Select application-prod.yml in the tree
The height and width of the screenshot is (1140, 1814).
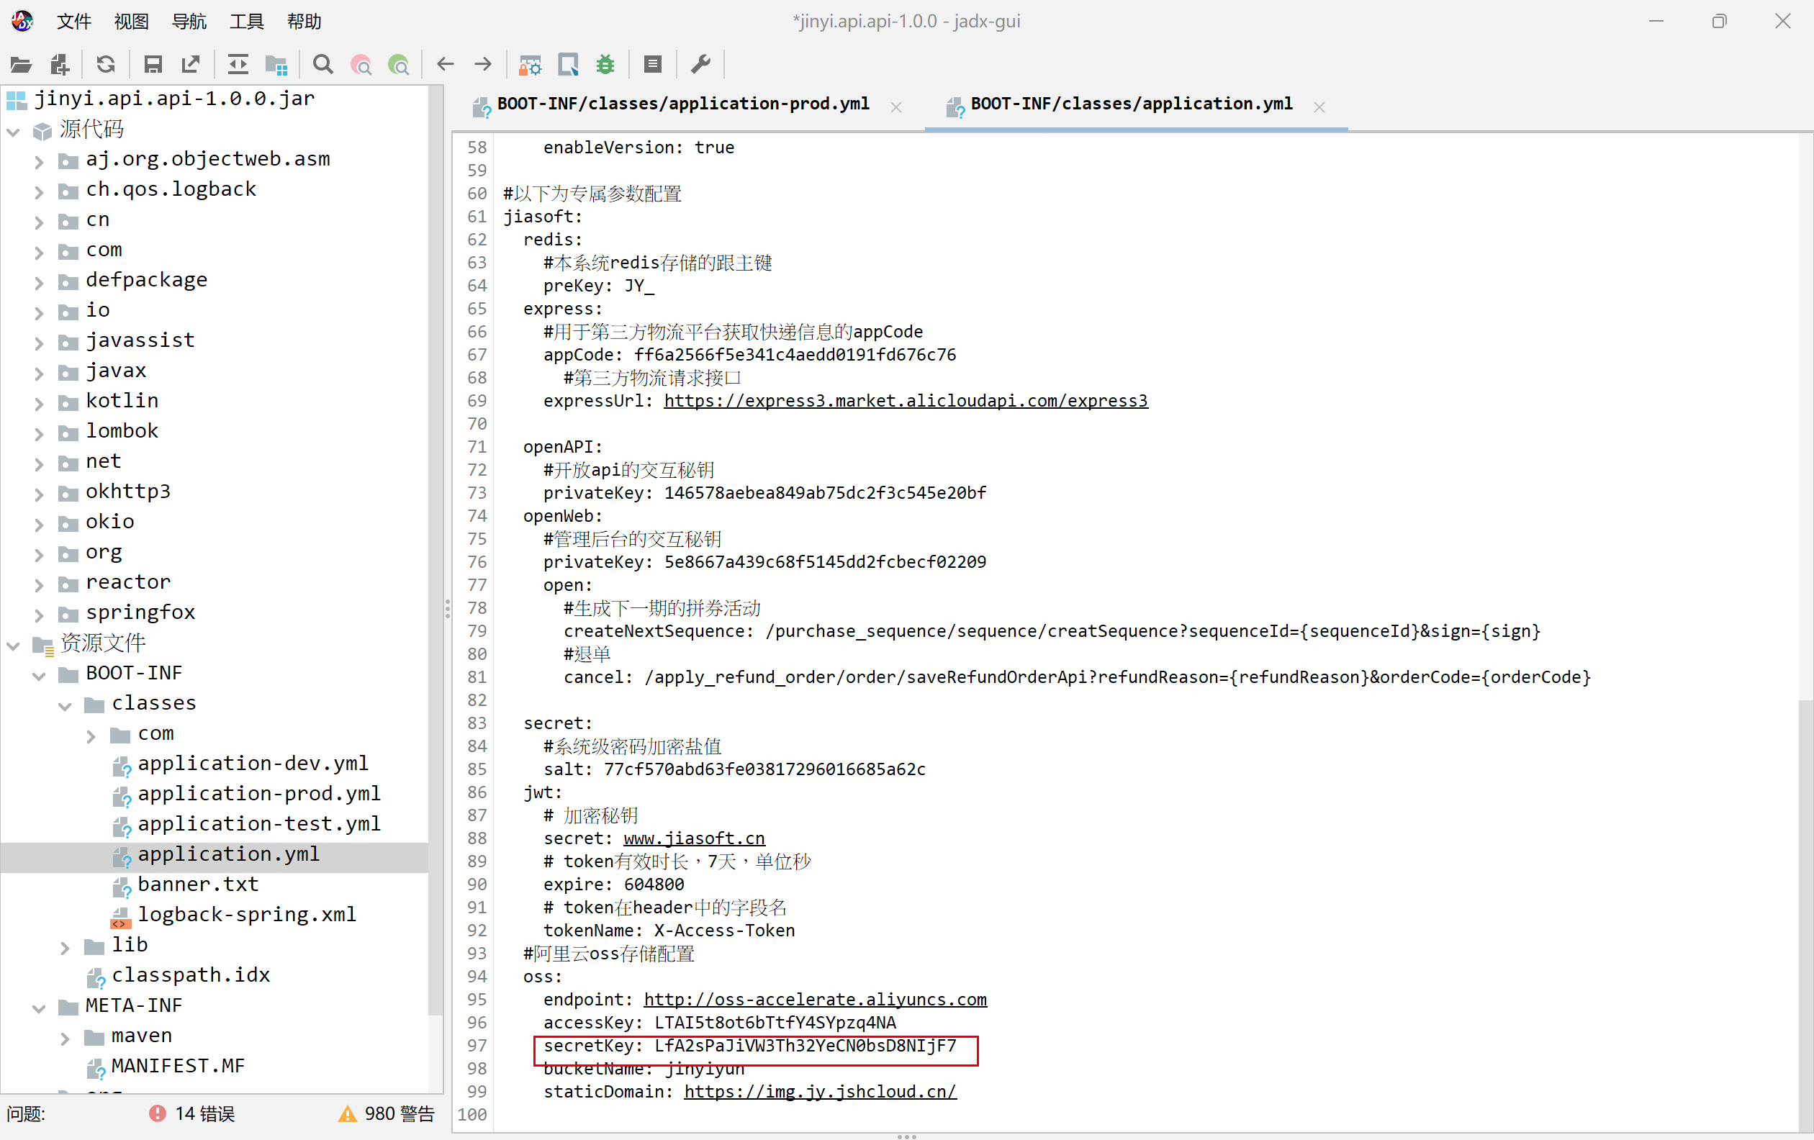[259, 794]
